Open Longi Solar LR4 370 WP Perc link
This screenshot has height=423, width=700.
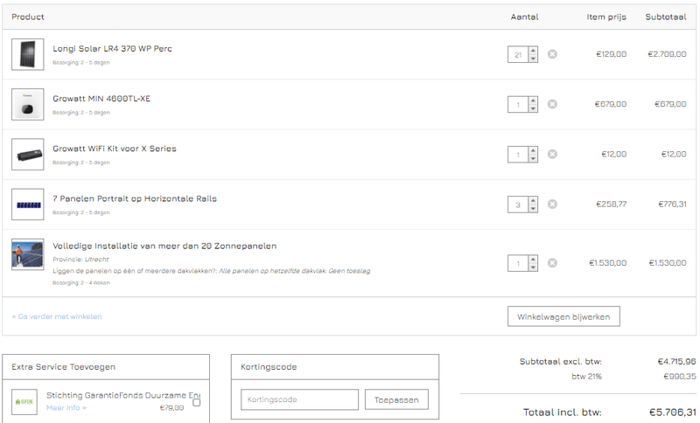pos(112,49)
